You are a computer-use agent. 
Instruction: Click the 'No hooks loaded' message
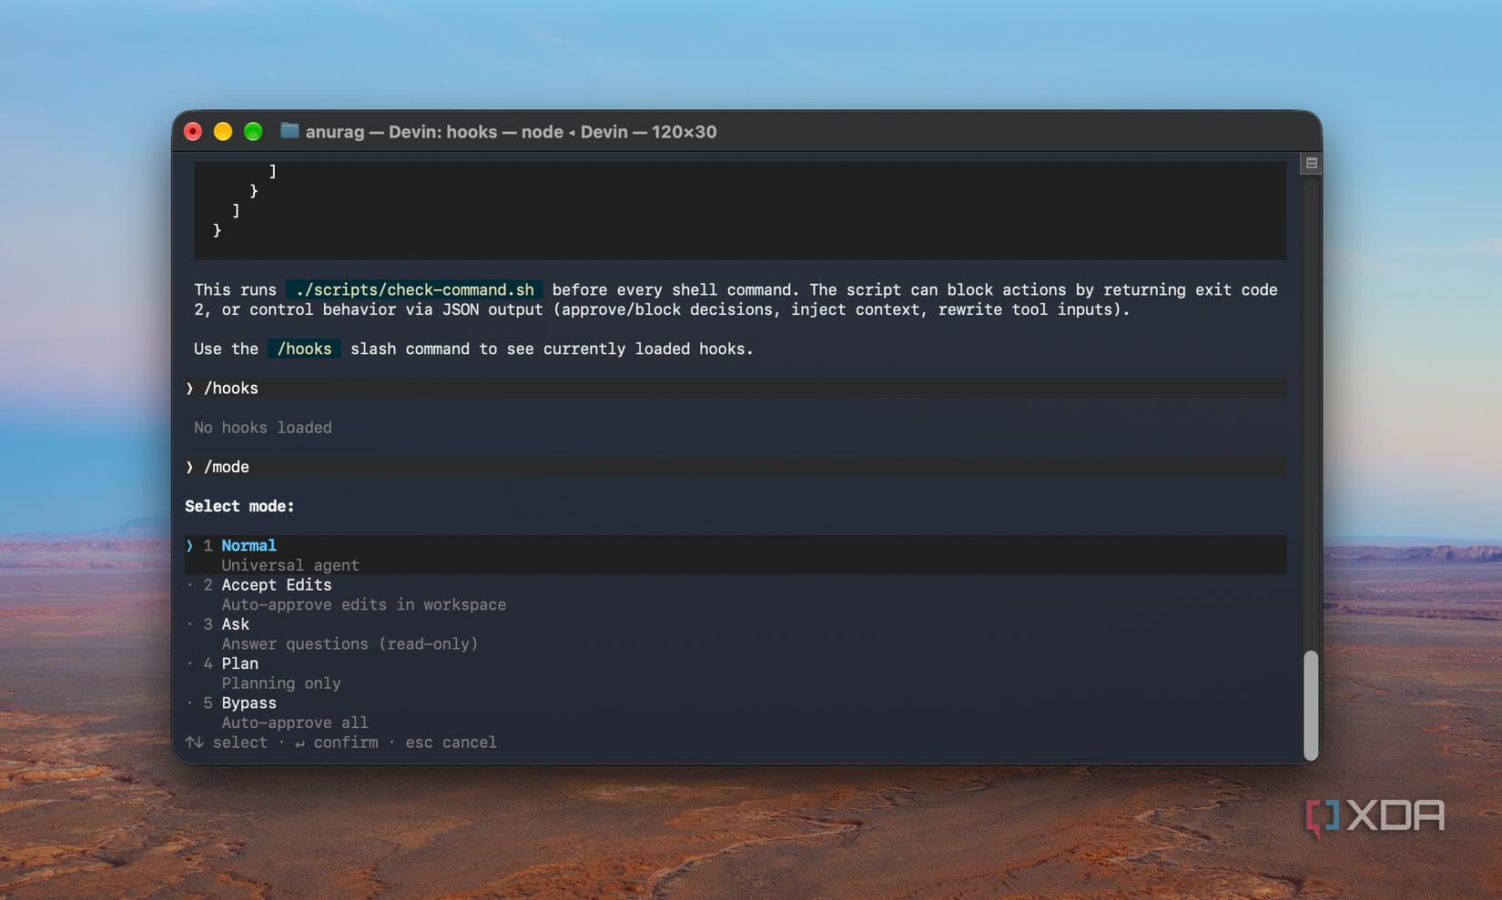[x=263, y=428]
